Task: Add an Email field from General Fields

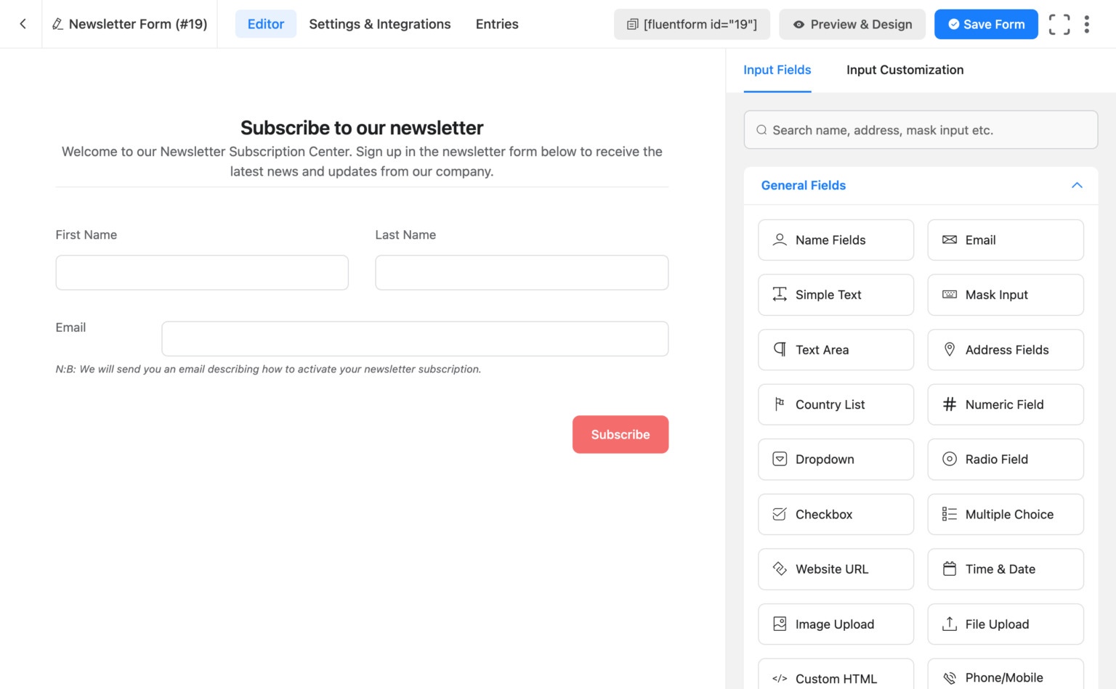Action: point(1005,240)
